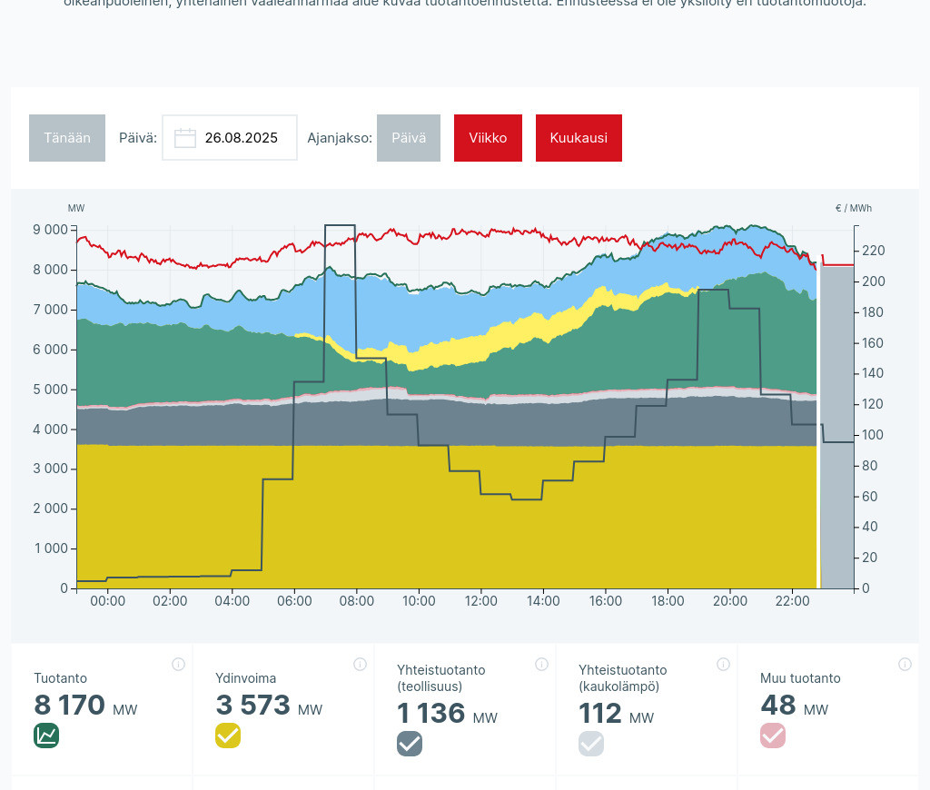Image resolution: width=930 pixels, height=790 pixels.
Task: Click info icon on Muu tuotanto card
Action: 905,664
